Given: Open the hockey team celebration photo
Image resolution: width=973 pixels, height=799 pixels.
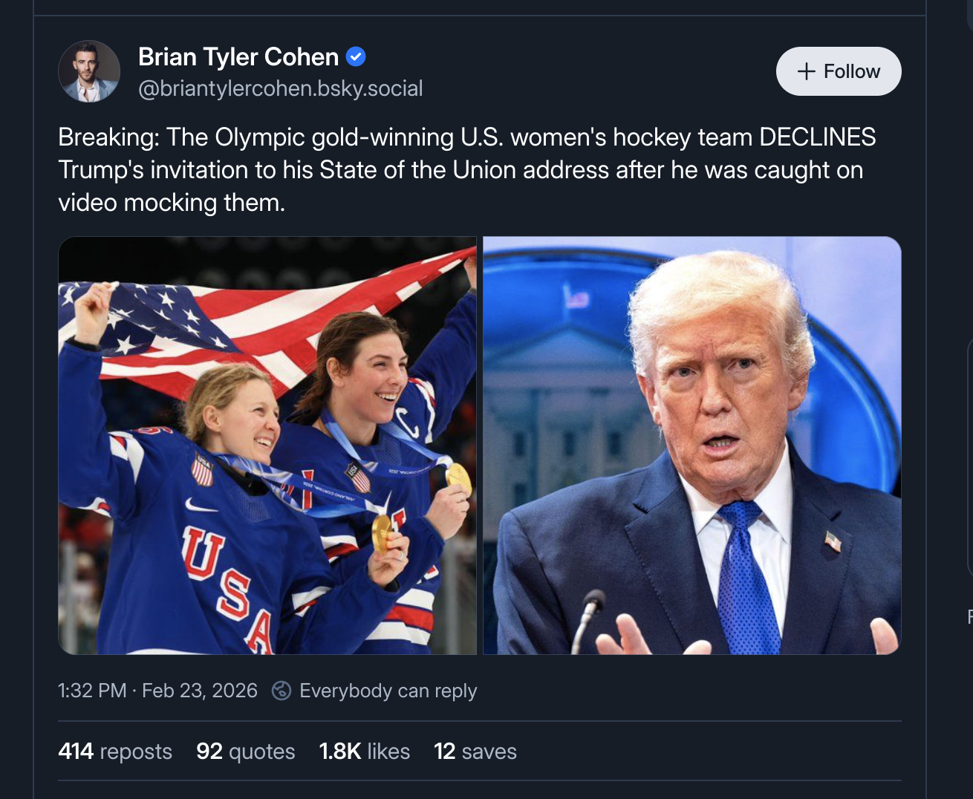Looking at the screenshot, I should tap(267, 446).
